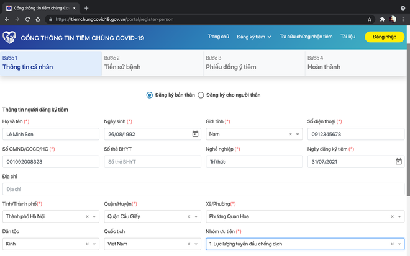410x256 pixels.
Task: Go to the Bước 2 Tiền sử bệnh step
Action: pyautogui.click(x=152, y=63)
